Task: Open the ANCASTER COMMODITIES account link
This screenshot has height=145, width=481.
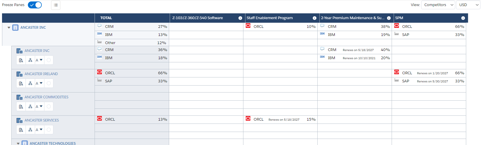Action: coord(46,97)
